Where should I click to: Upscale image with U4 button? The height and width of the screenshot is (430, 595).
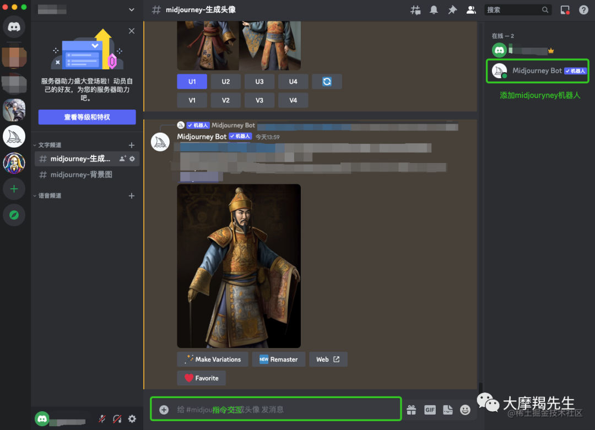293,81
